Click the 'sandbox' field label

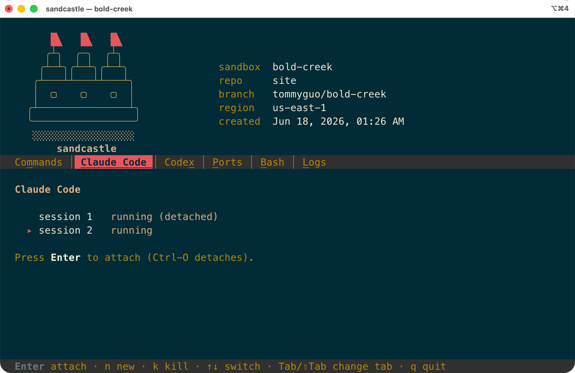tap(240, 67)
